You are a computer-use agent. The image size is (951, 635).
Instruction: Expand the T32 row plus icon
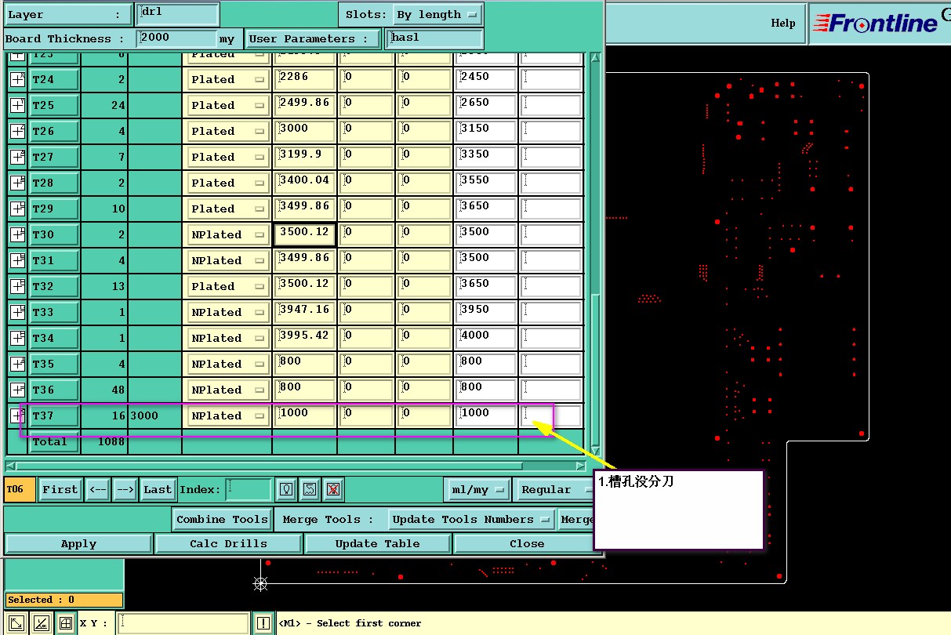17,286
